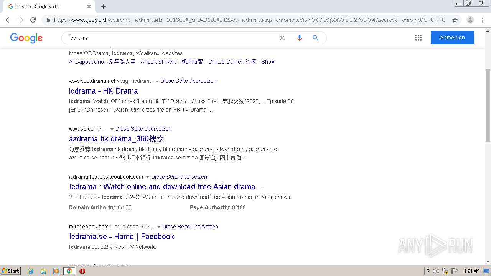Submit search with the magnifier icon

click(316, 38)
